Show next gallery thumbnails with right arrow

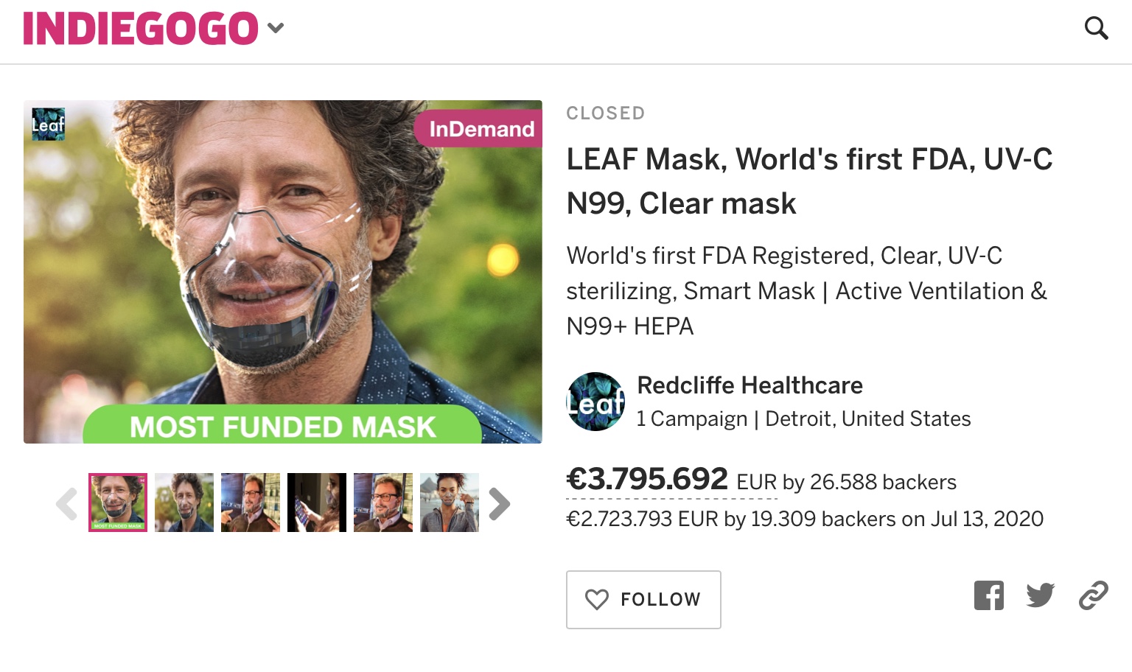pos(499,504)
